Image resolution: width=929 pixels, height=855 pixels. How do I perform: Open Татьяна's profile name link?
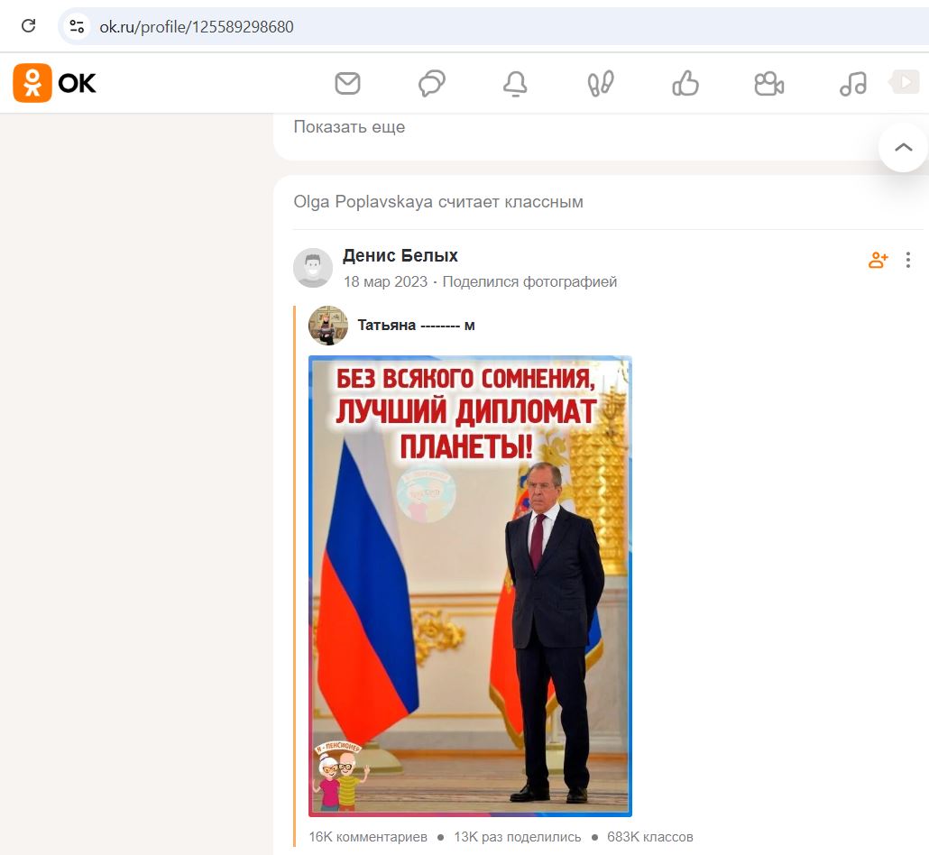(x=416, y=326)
